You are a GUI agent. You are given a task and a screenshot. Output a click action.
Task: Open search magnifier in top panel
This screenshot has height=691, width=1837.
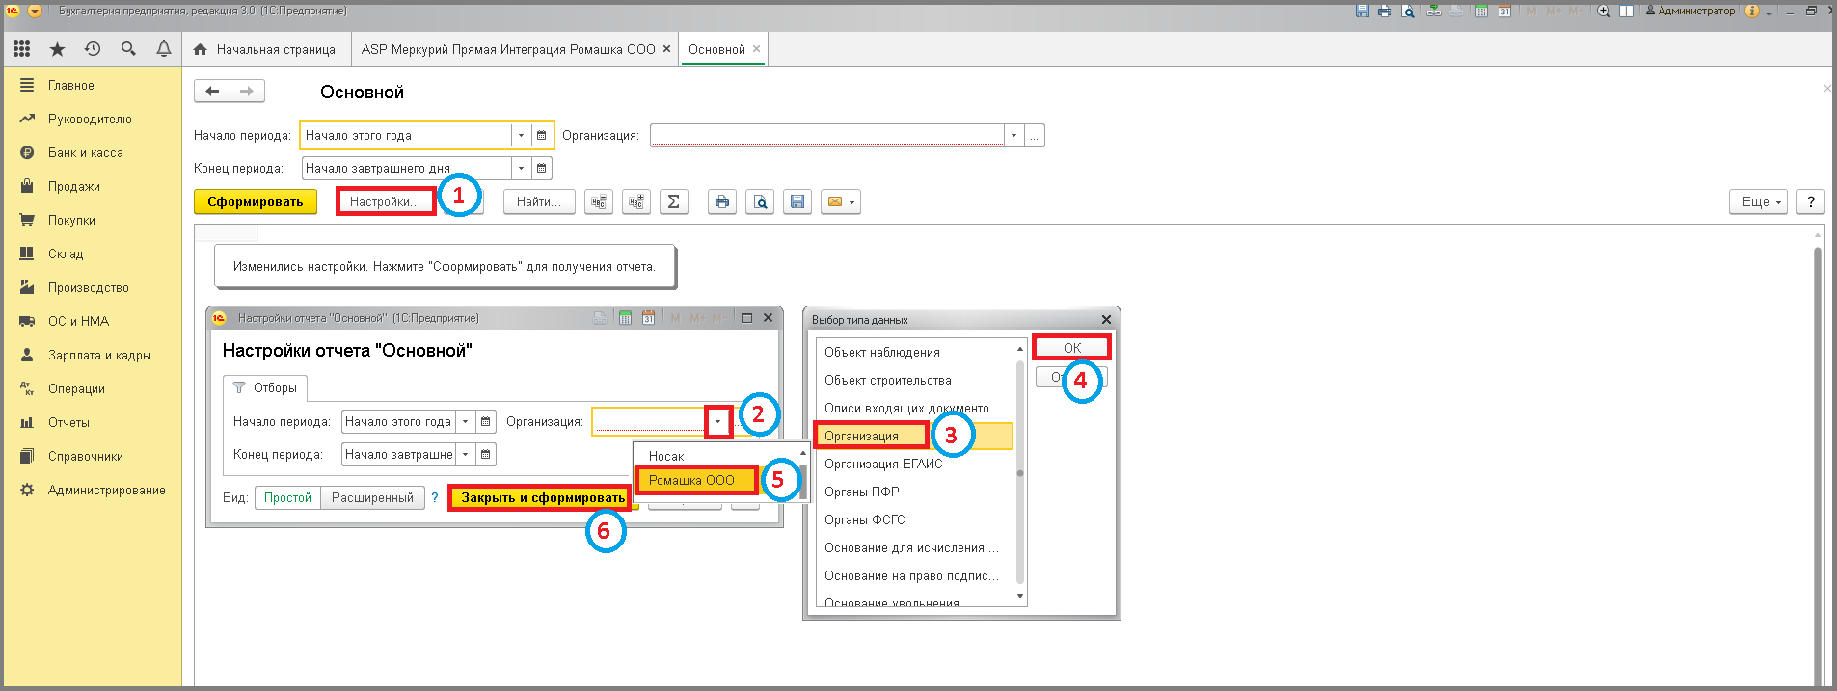pos(128,49)
